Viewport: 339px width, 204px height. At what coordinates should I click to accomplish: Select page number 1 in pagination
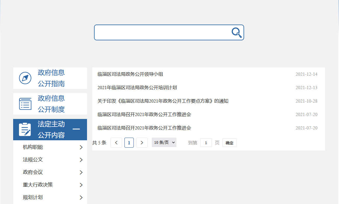pos(129,143)
